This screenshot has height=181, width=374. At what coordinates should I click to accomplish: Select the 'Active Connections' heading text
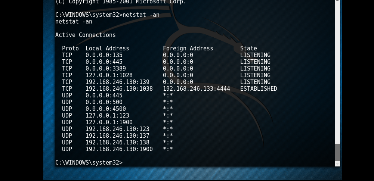click(x=86, y=35)
